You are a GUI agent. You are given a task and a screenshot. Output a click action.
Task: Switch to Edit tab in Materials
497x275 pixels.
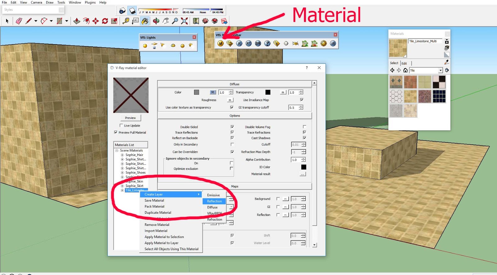(404, 63)
